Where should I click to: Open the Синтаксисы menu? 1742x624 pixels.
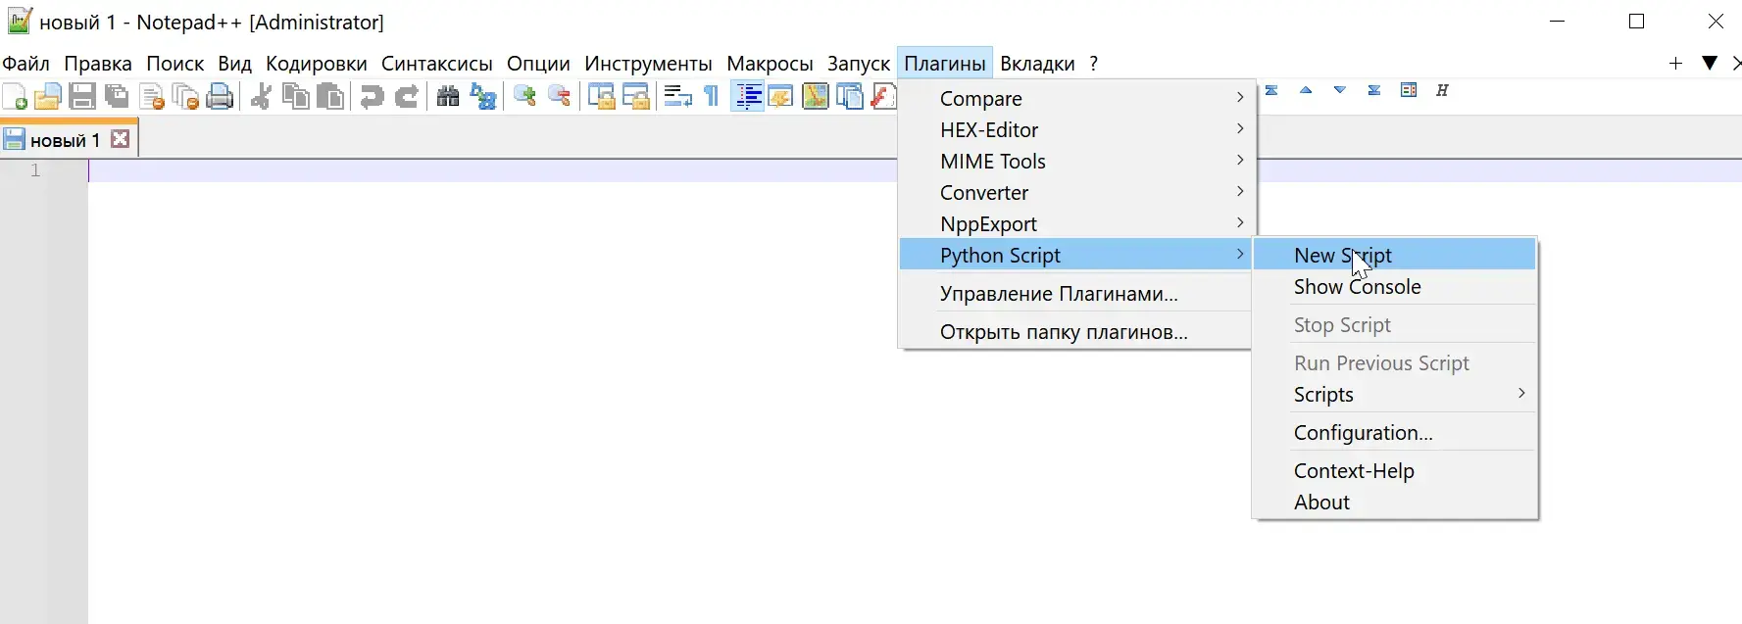coord(437,64)
